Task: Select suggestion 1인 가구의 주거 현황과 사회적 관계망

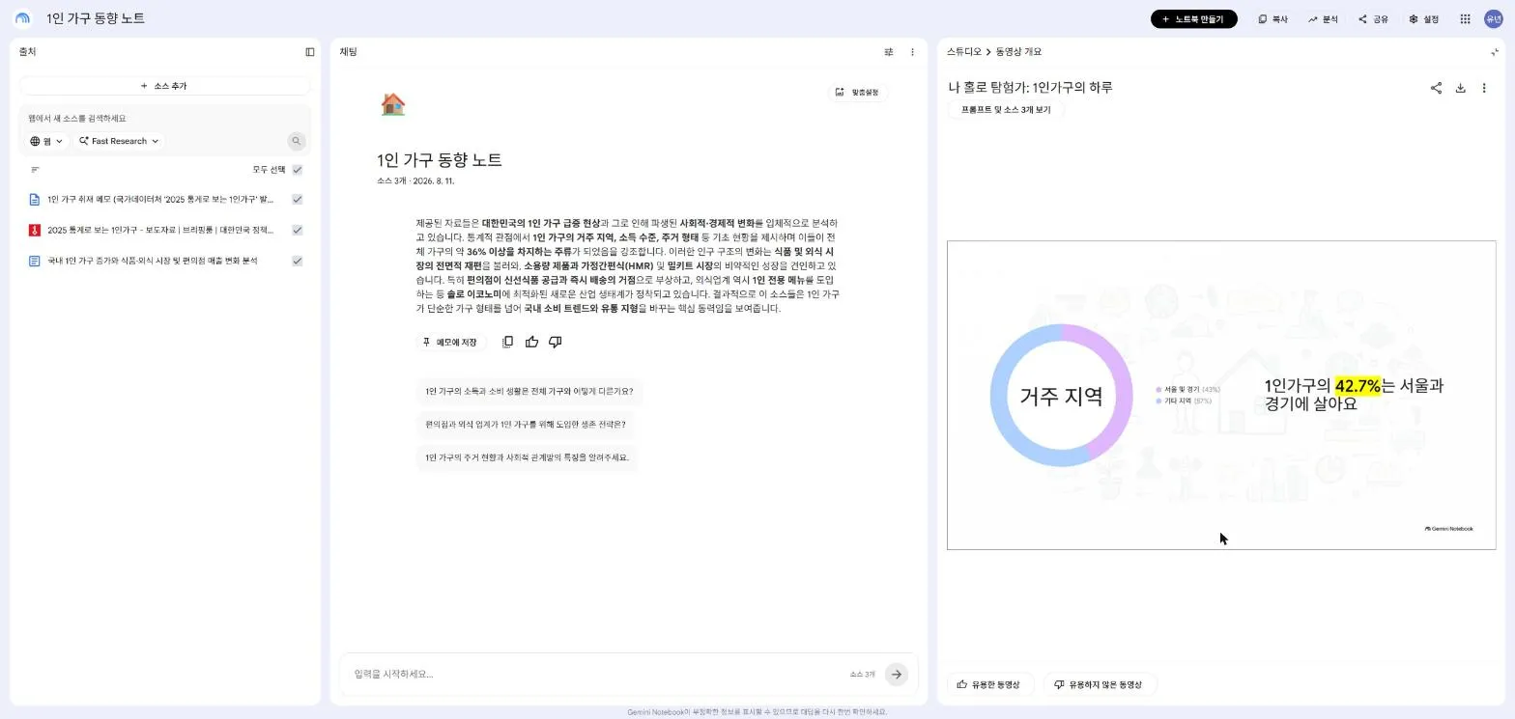Action: coord(528,457)
